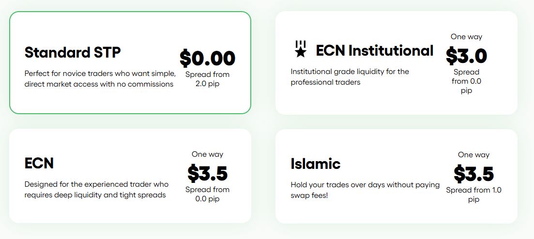534x239 pixels.
Task: Open the ECN Institutional account heading
Action: pos(374,50)
